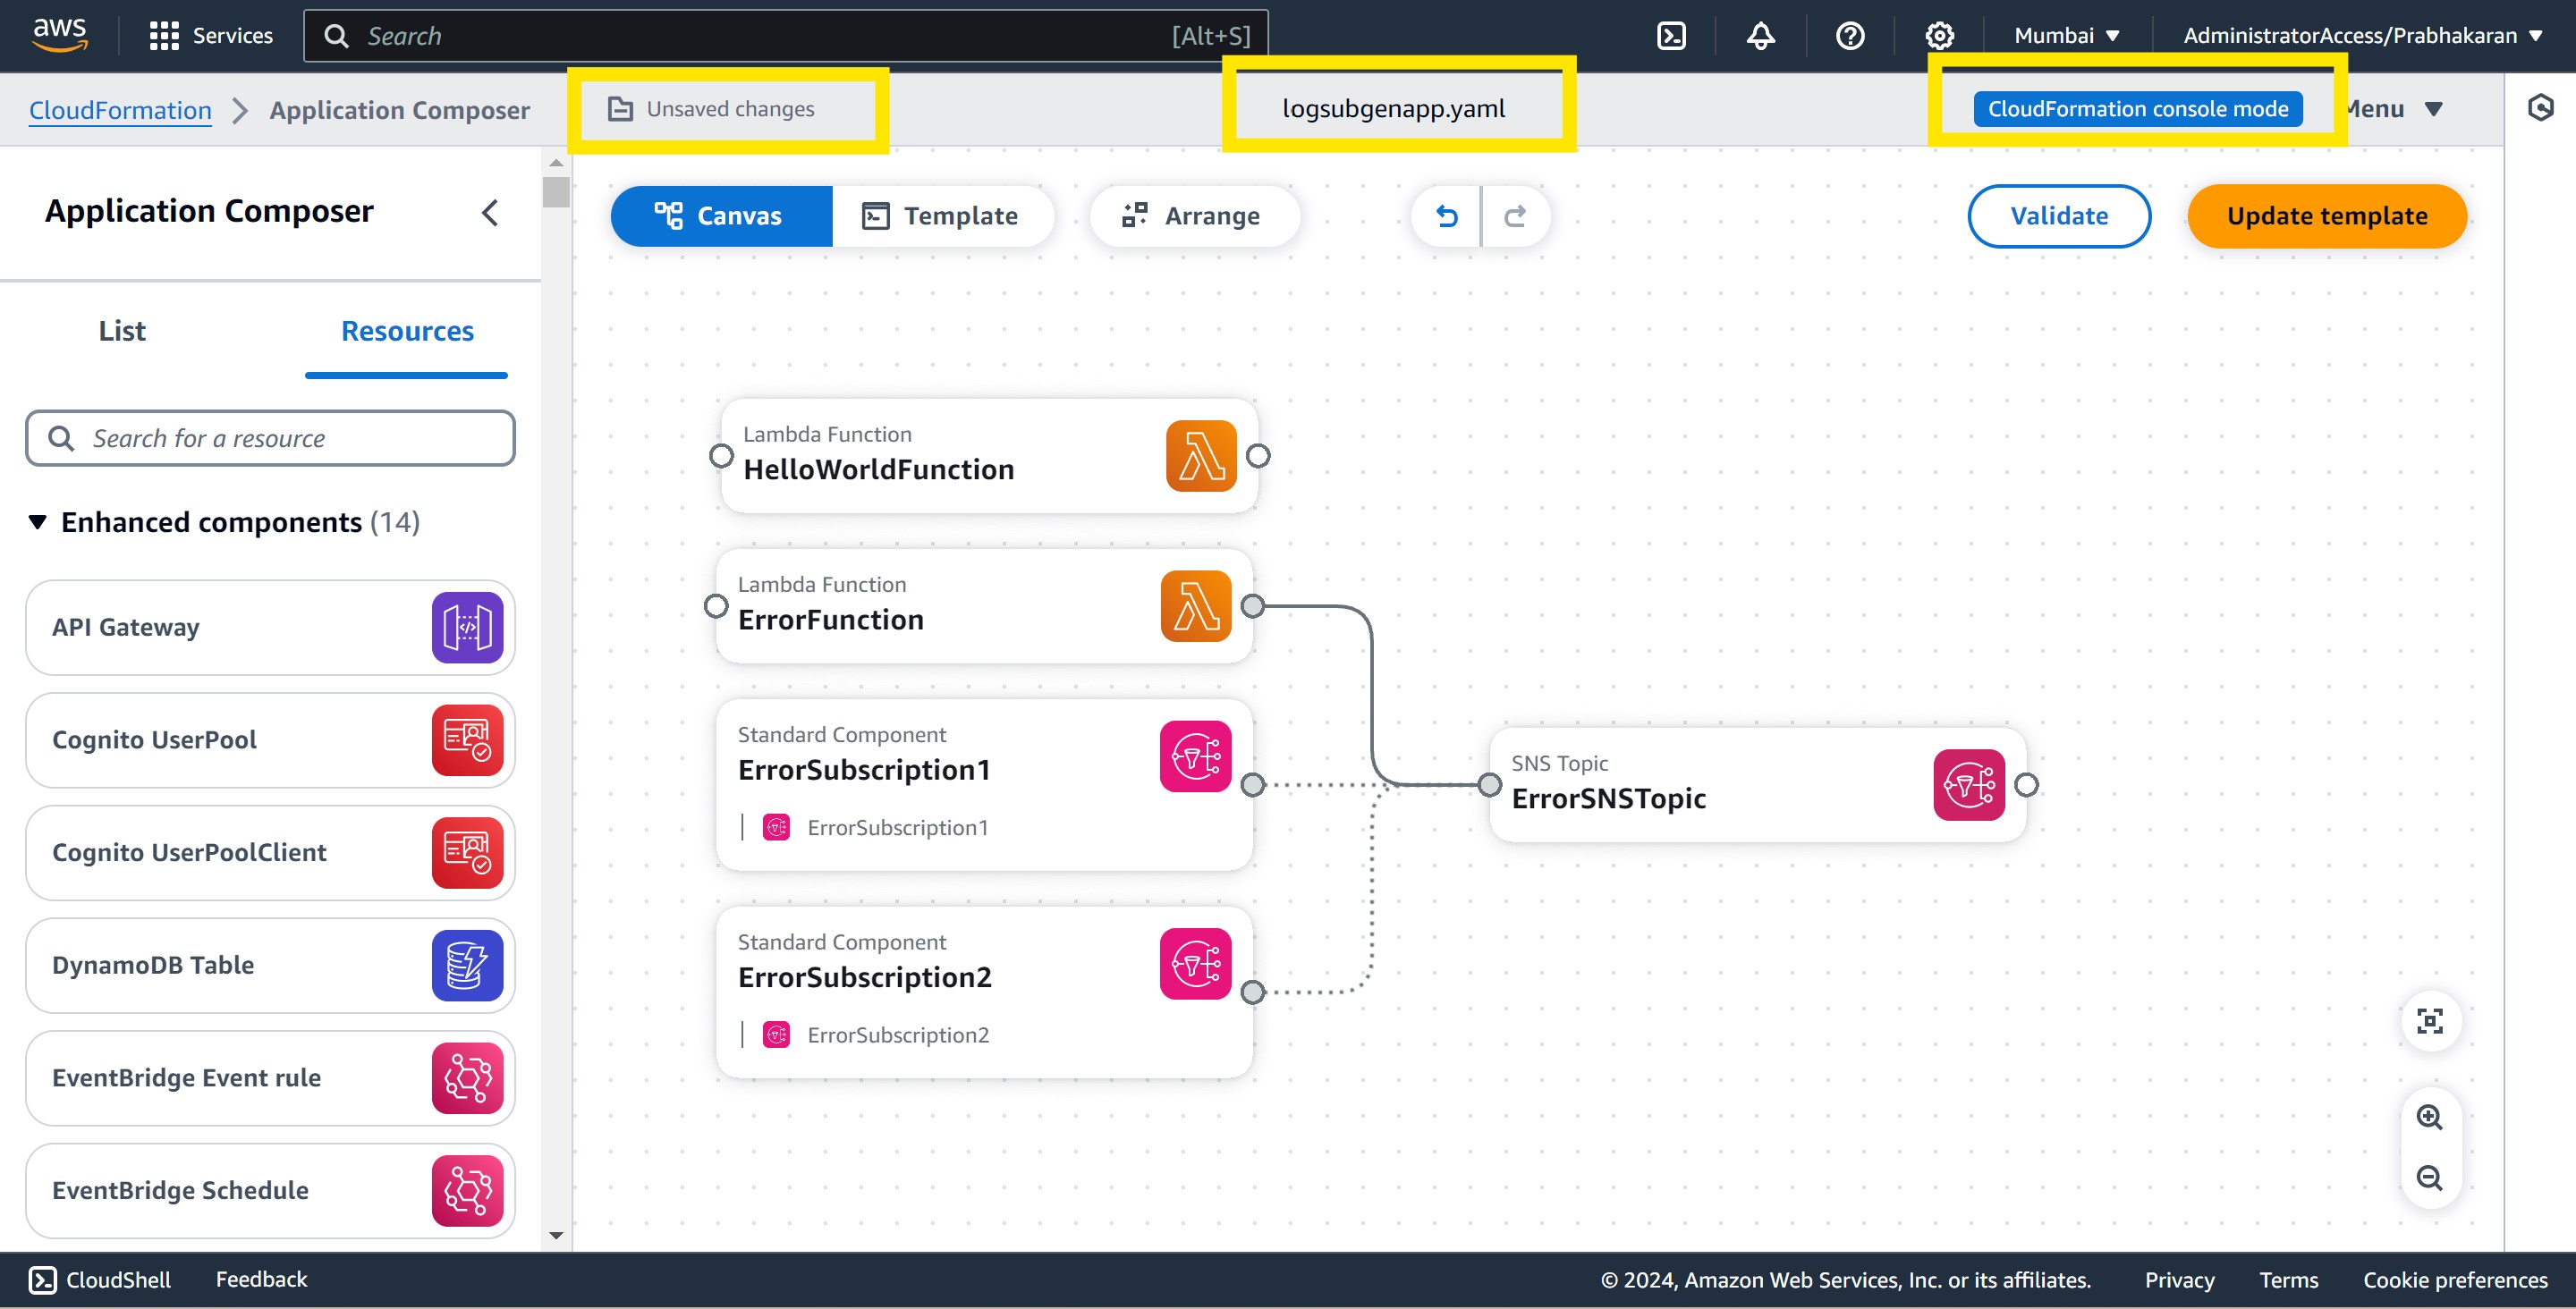This screenshot has height=1309, width=2576.
Task: Click the Arrange canvas icon
Action: 1137,215
